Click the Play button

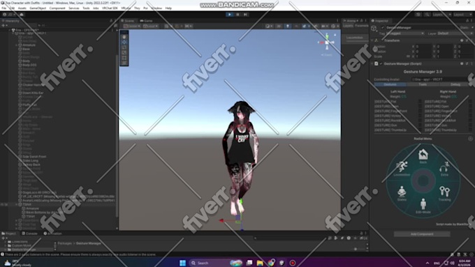coord(229,14)
